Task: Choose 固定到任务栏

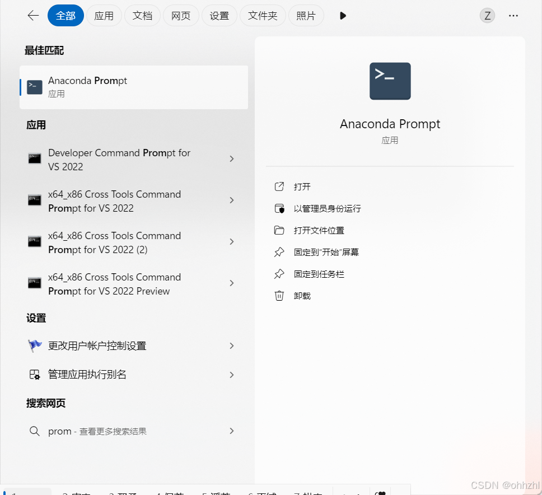Action: pos(319,274)
